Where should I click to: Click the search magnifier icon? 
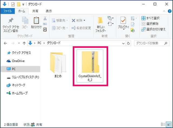click(x=166, y=43)
